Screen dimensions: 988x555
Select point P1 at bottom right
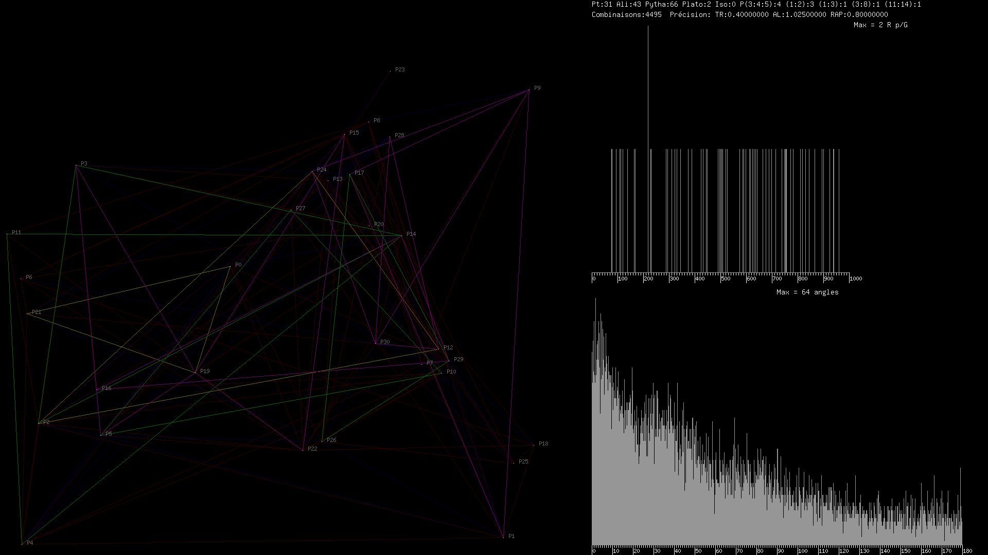(503, 538)
